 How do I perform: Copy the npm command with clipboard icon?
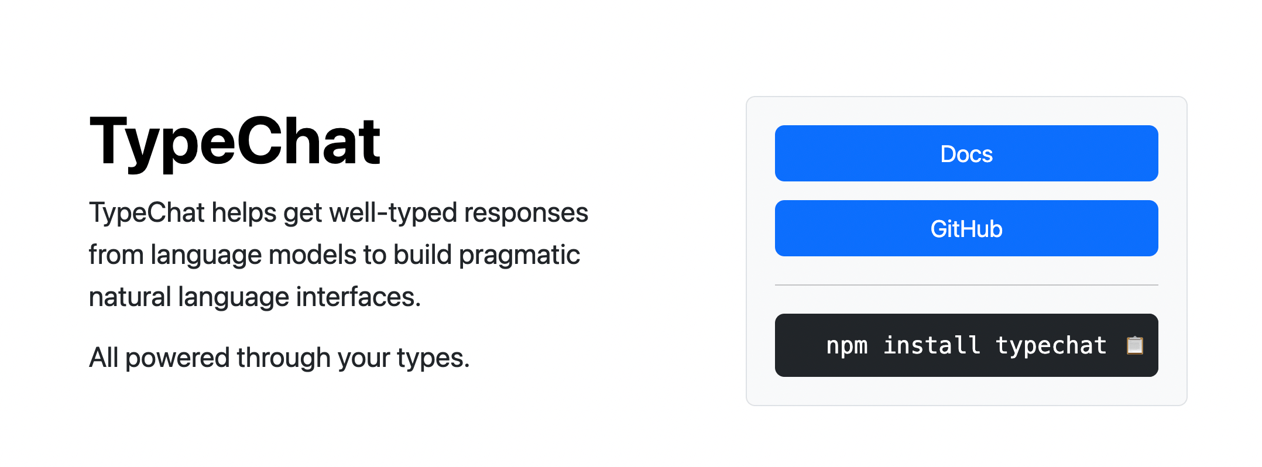[x=1134, y=345]
